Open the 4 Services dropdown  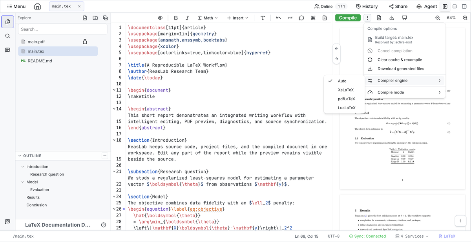pos(412,236)
